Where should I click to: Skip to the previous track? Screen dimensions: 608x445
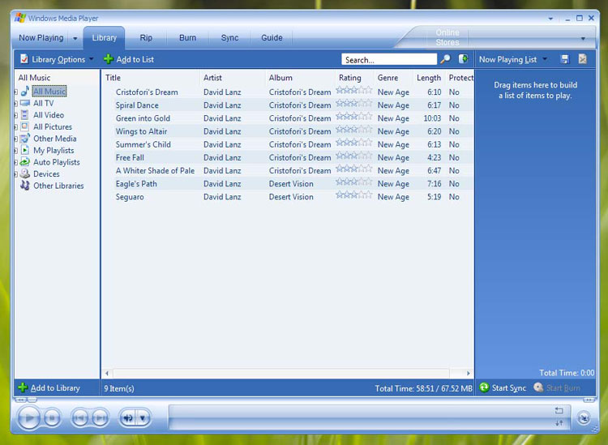click(x=79, y=418)
